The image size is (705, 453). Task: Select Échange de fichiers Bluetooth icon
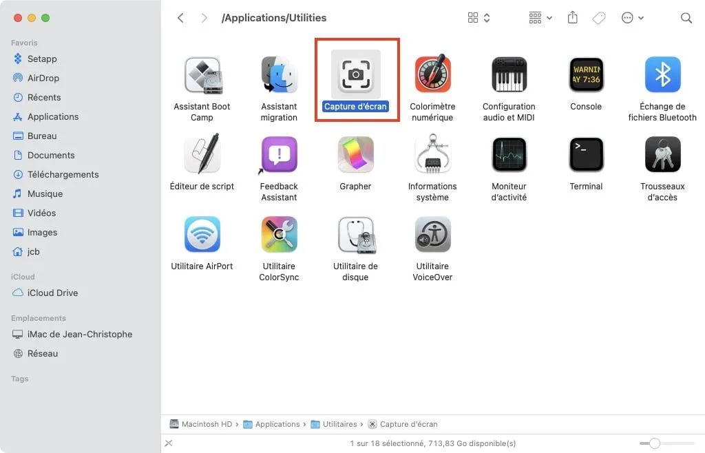(662, 75)
